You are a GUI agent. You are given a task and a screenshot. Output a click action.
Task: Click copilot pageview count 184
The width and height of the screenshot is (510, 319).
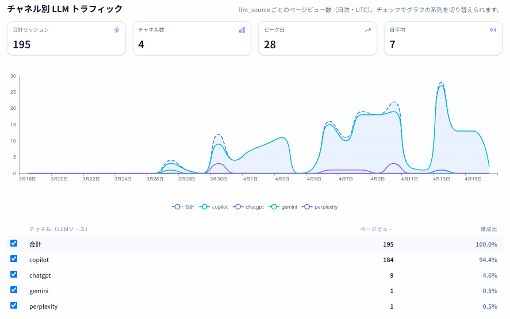pos(388,260)
